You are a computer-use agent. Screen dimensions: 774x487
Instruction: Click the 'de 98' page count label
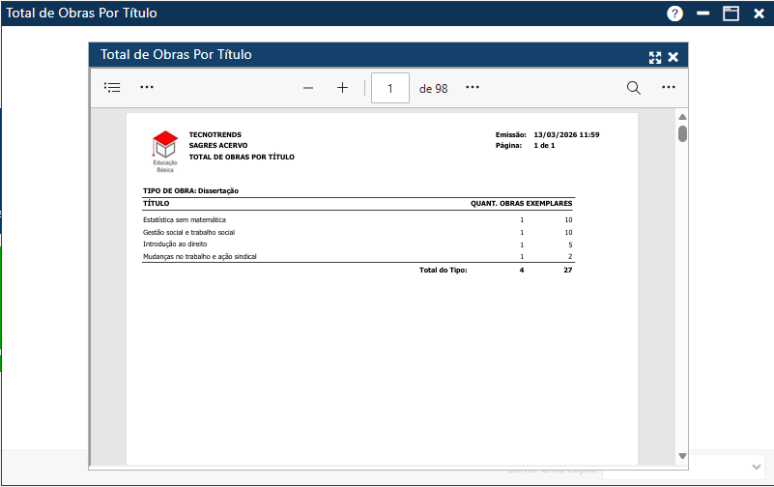433,88
